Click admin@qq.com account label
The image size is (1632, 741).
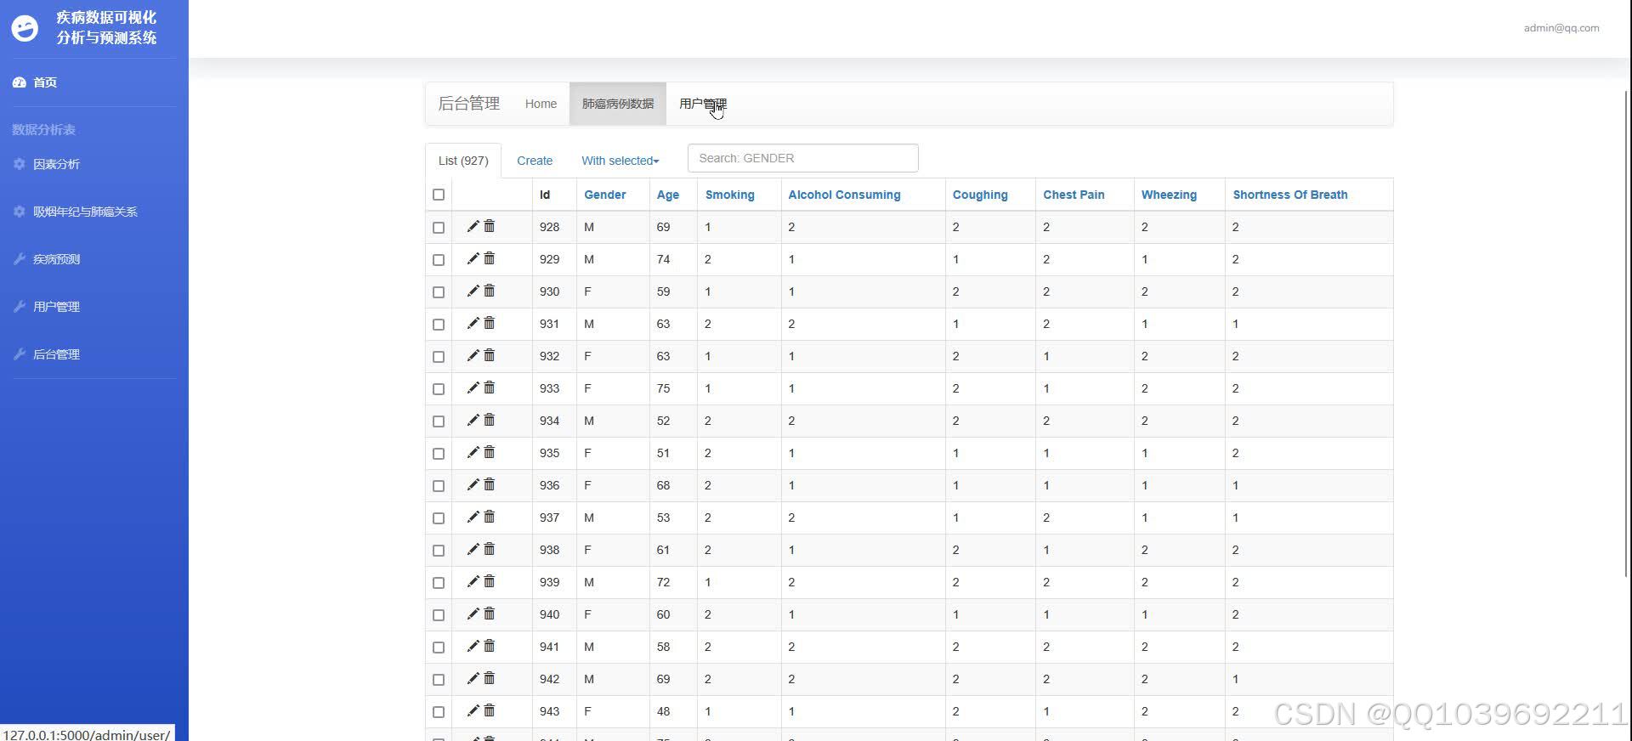point(1561,28)
